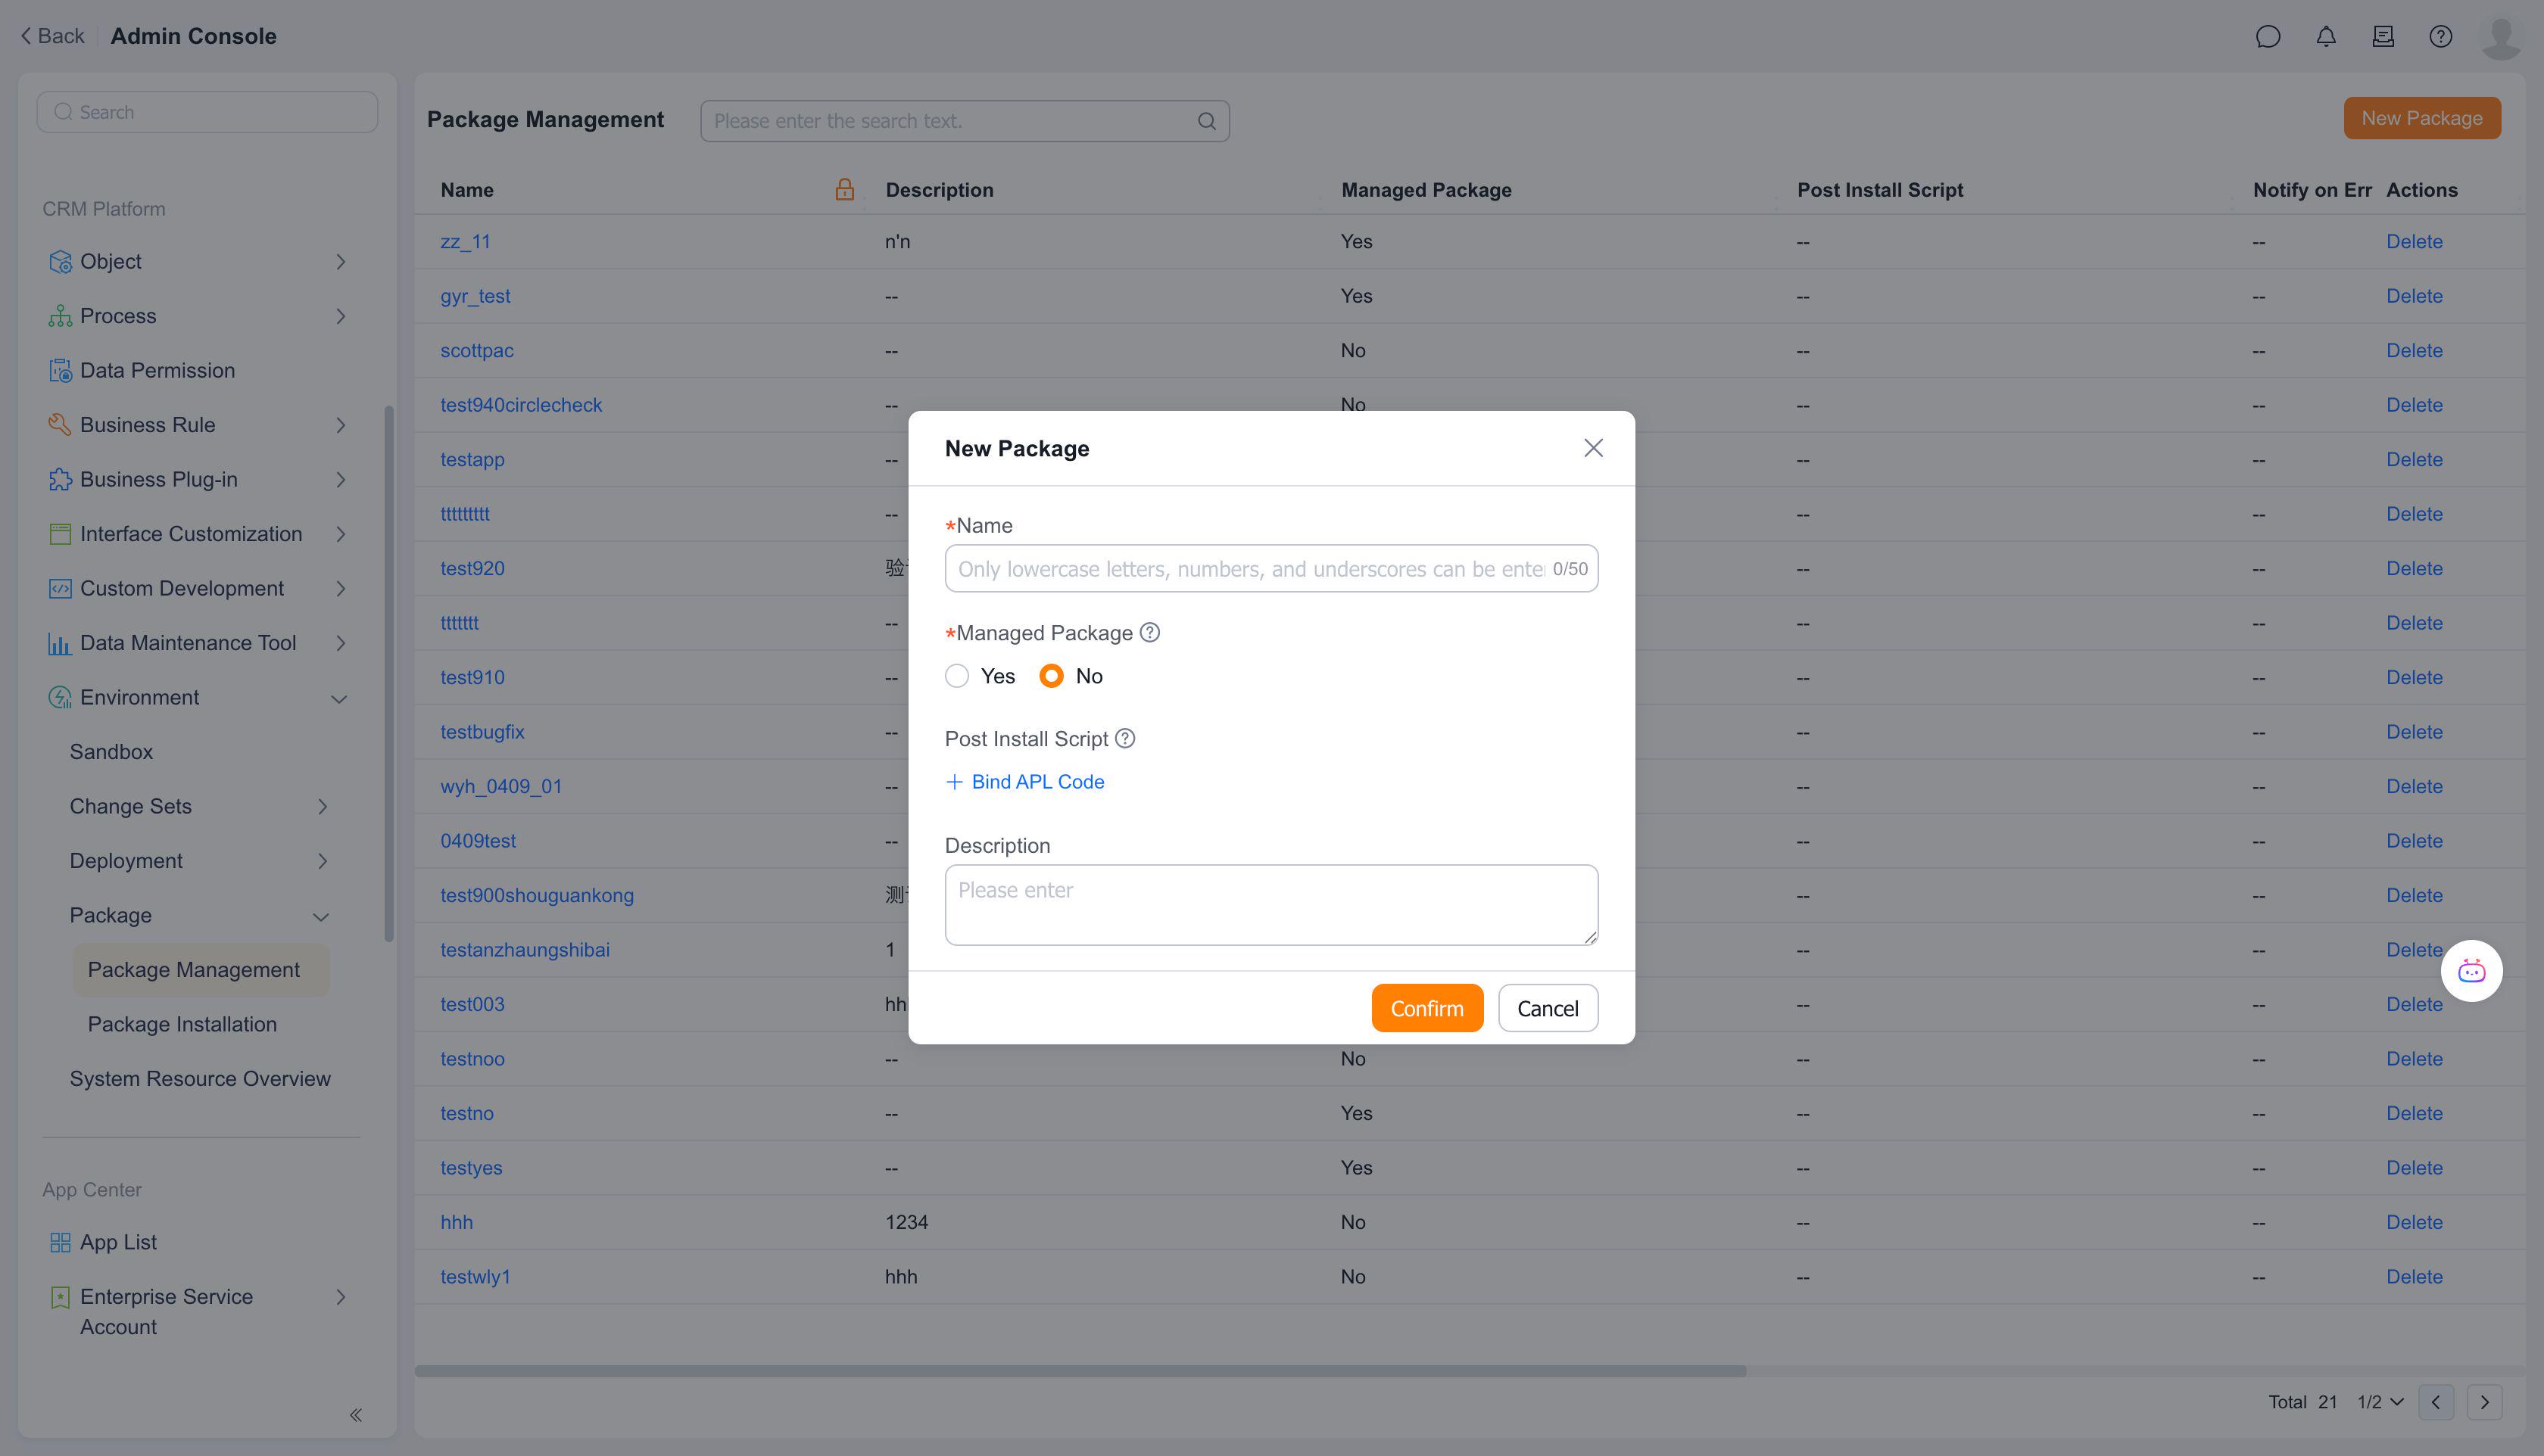Open the chat bubble icon in header
Viewport: 2544px width, 1456px height.
pyautogui.click(x=2268, y=37)
